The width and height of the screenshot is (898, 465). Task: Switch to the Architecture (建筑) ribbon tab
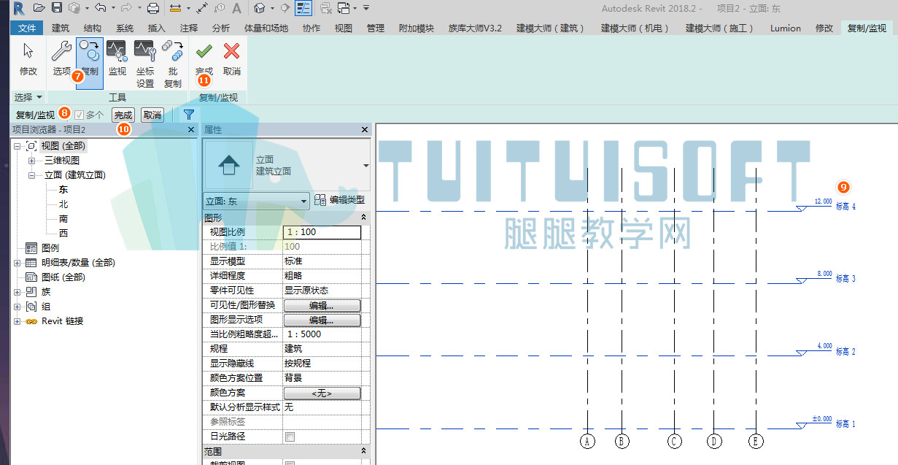61,28
